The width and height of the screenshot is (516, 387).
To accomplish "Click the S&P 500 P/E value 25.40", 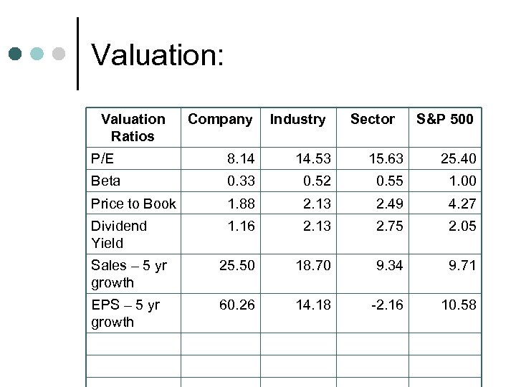I will pos(459,158).
